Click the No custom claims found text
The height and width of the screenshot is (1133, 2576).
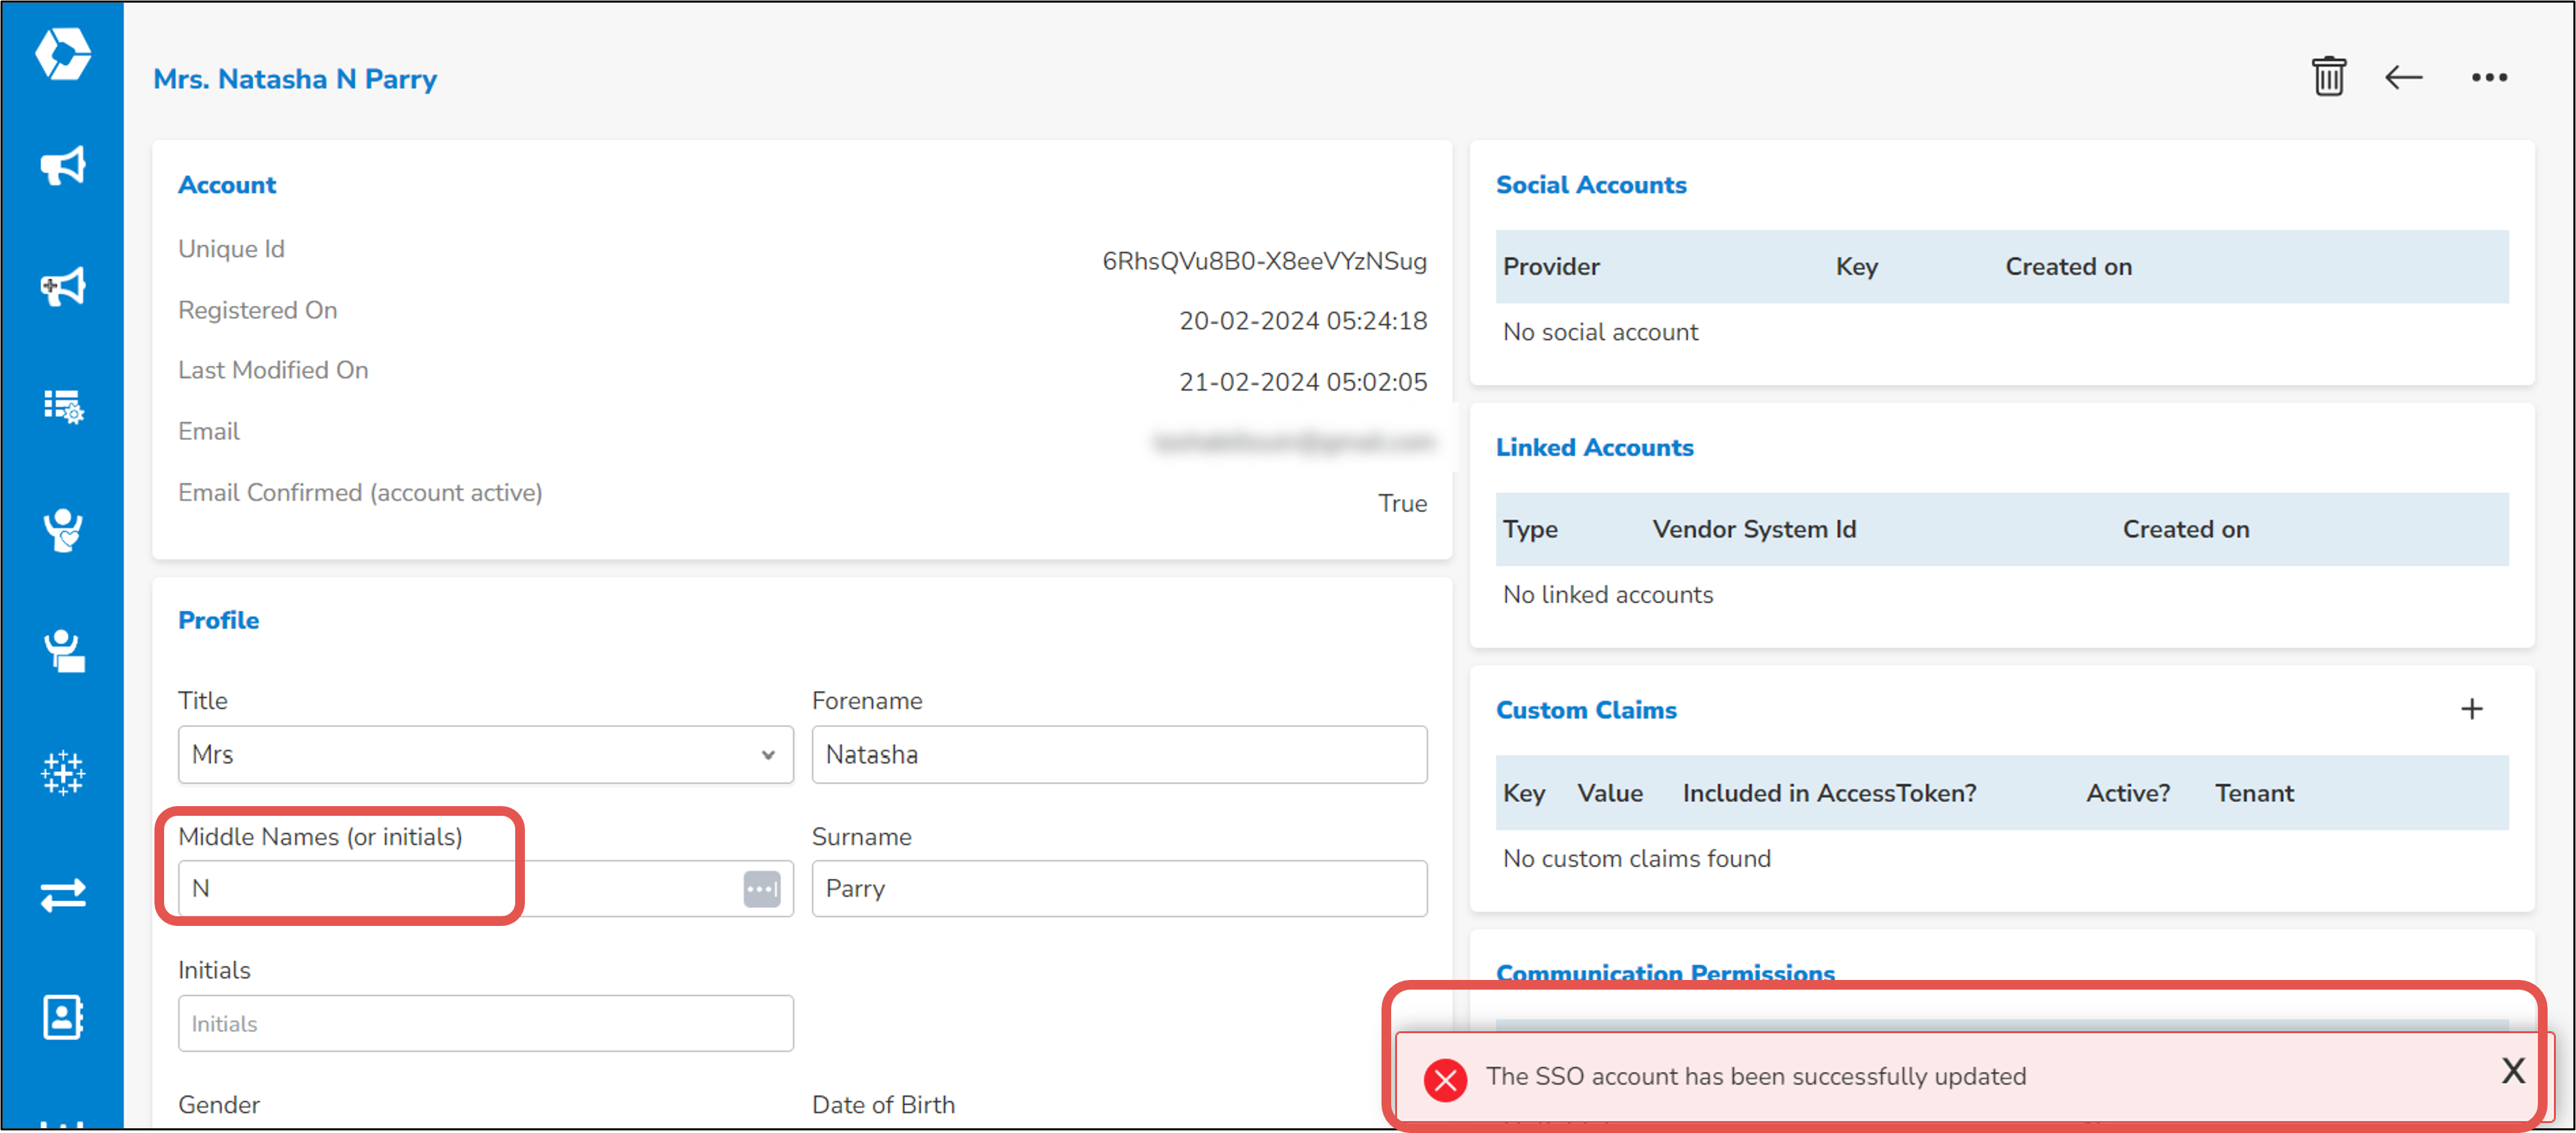(1636, 859)
